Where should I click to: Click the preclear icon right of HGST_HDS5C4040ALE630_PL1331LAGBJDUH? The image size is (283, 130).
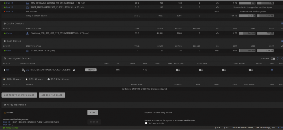pyautogui.click(x=74, y=70)
